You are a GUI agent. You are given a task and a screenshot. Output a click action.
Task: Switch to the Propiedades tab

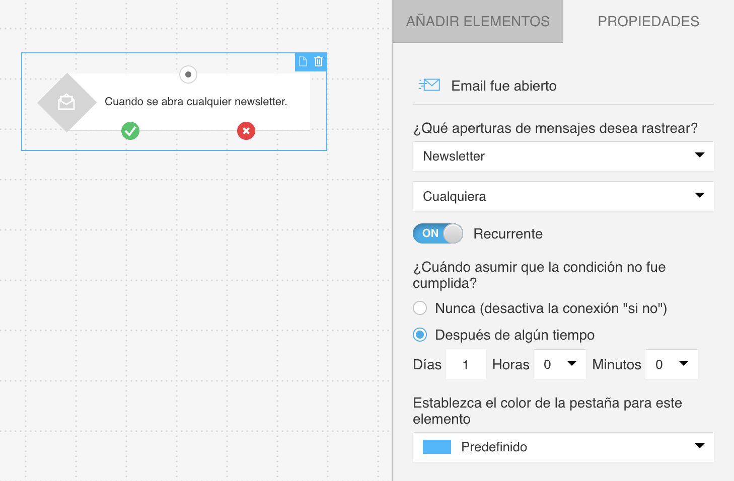pyautogui.click(x=648, y=21)
